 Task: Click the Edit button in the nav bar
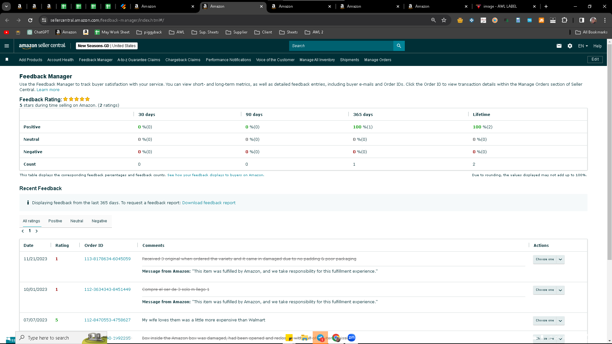tap(595, 59)
